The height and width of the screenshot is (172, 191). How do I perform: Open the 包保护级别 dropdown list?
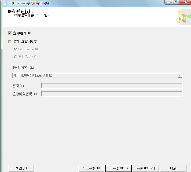click(180, 75)
